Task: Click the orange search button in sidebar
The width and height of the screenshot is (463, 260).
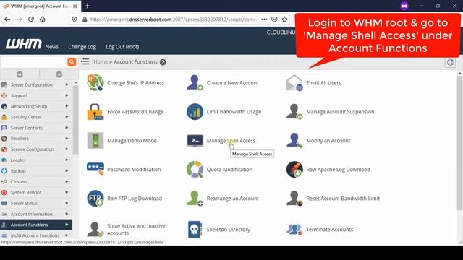Action: click(x=72, y=62)
